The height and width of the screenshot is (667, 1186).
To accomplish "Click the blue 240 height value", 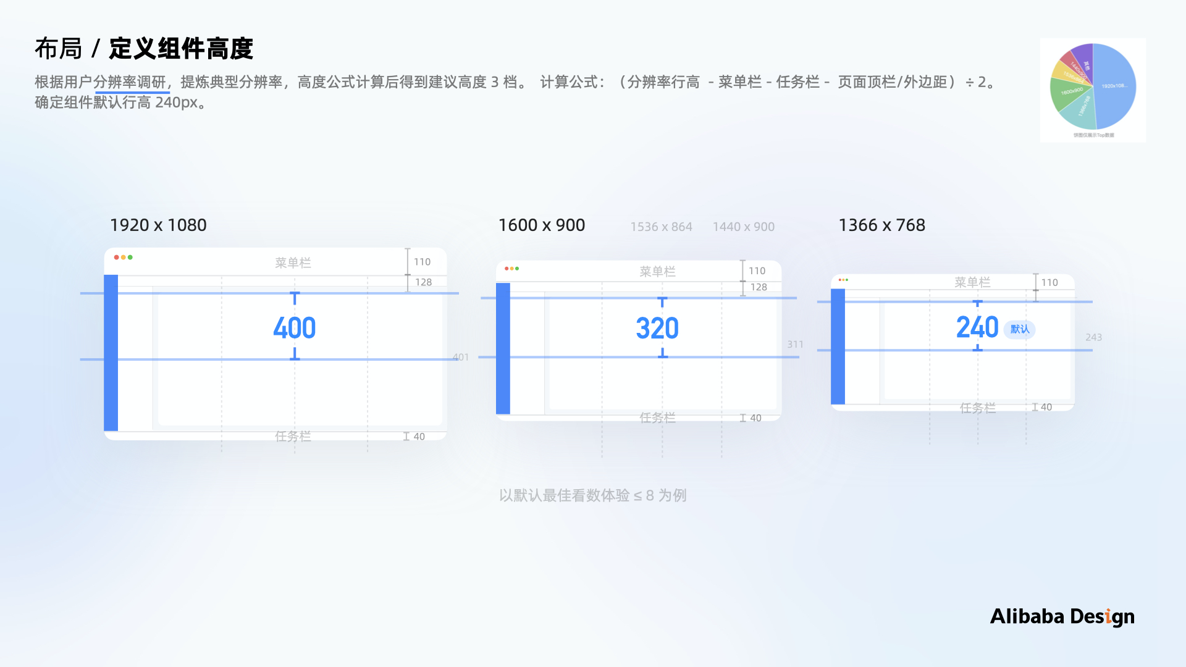I will (x=977, y=327).
